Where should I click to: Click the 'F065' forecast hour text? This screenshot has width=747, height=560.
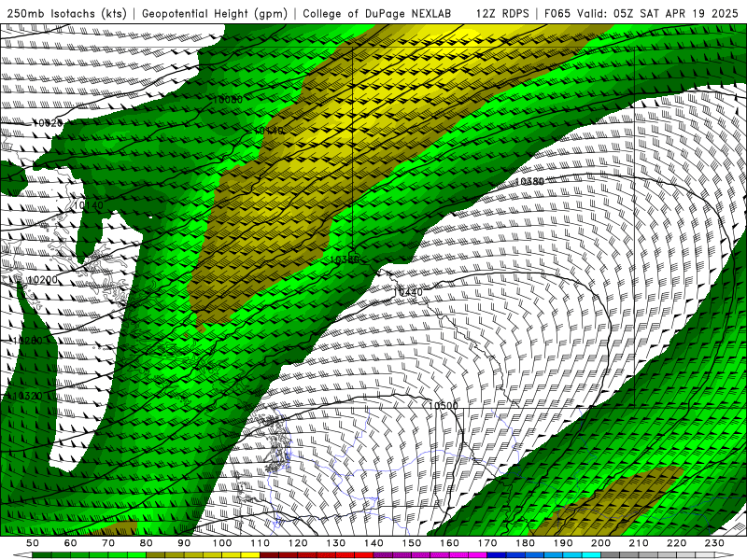coord(557,13)
